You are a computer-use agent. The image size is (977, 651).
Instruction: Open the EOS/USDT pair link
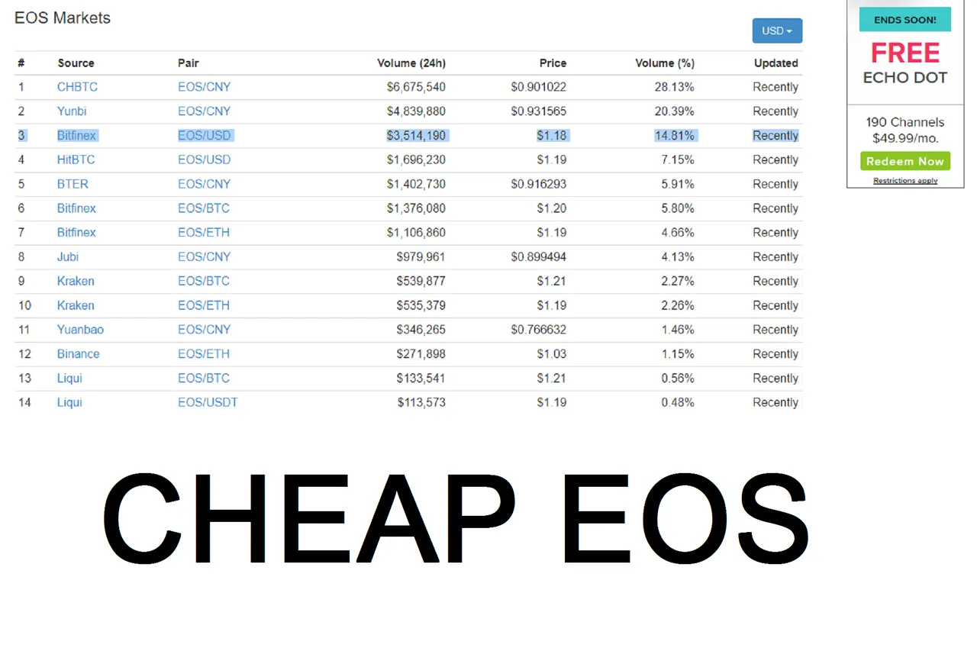208,403
